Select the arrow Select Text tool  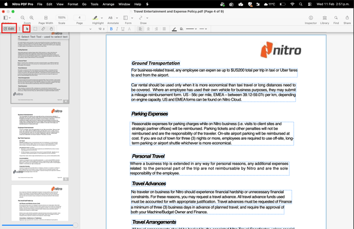click(x=26, y=29)
